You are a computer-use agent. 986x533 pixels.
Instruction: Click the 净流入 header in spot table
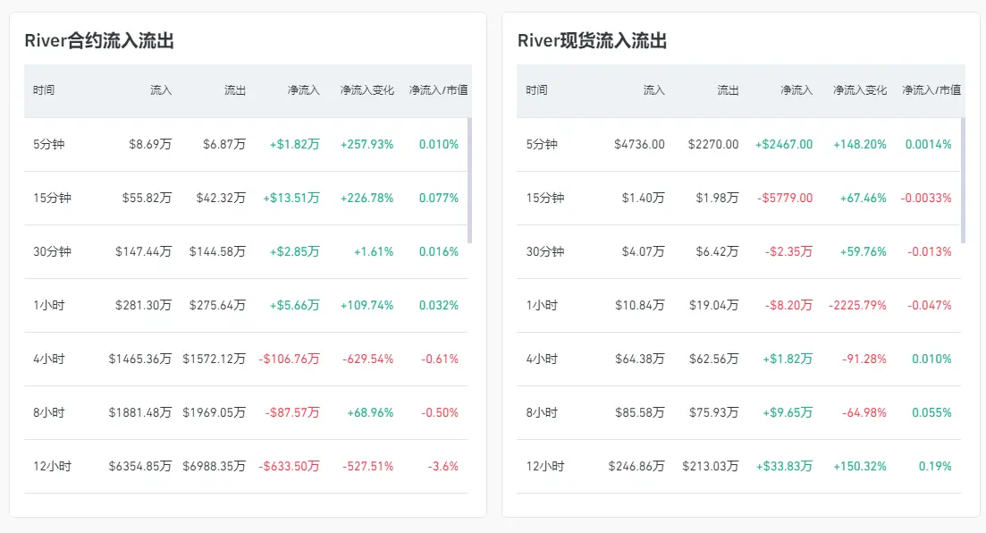(x=796, y=90)
